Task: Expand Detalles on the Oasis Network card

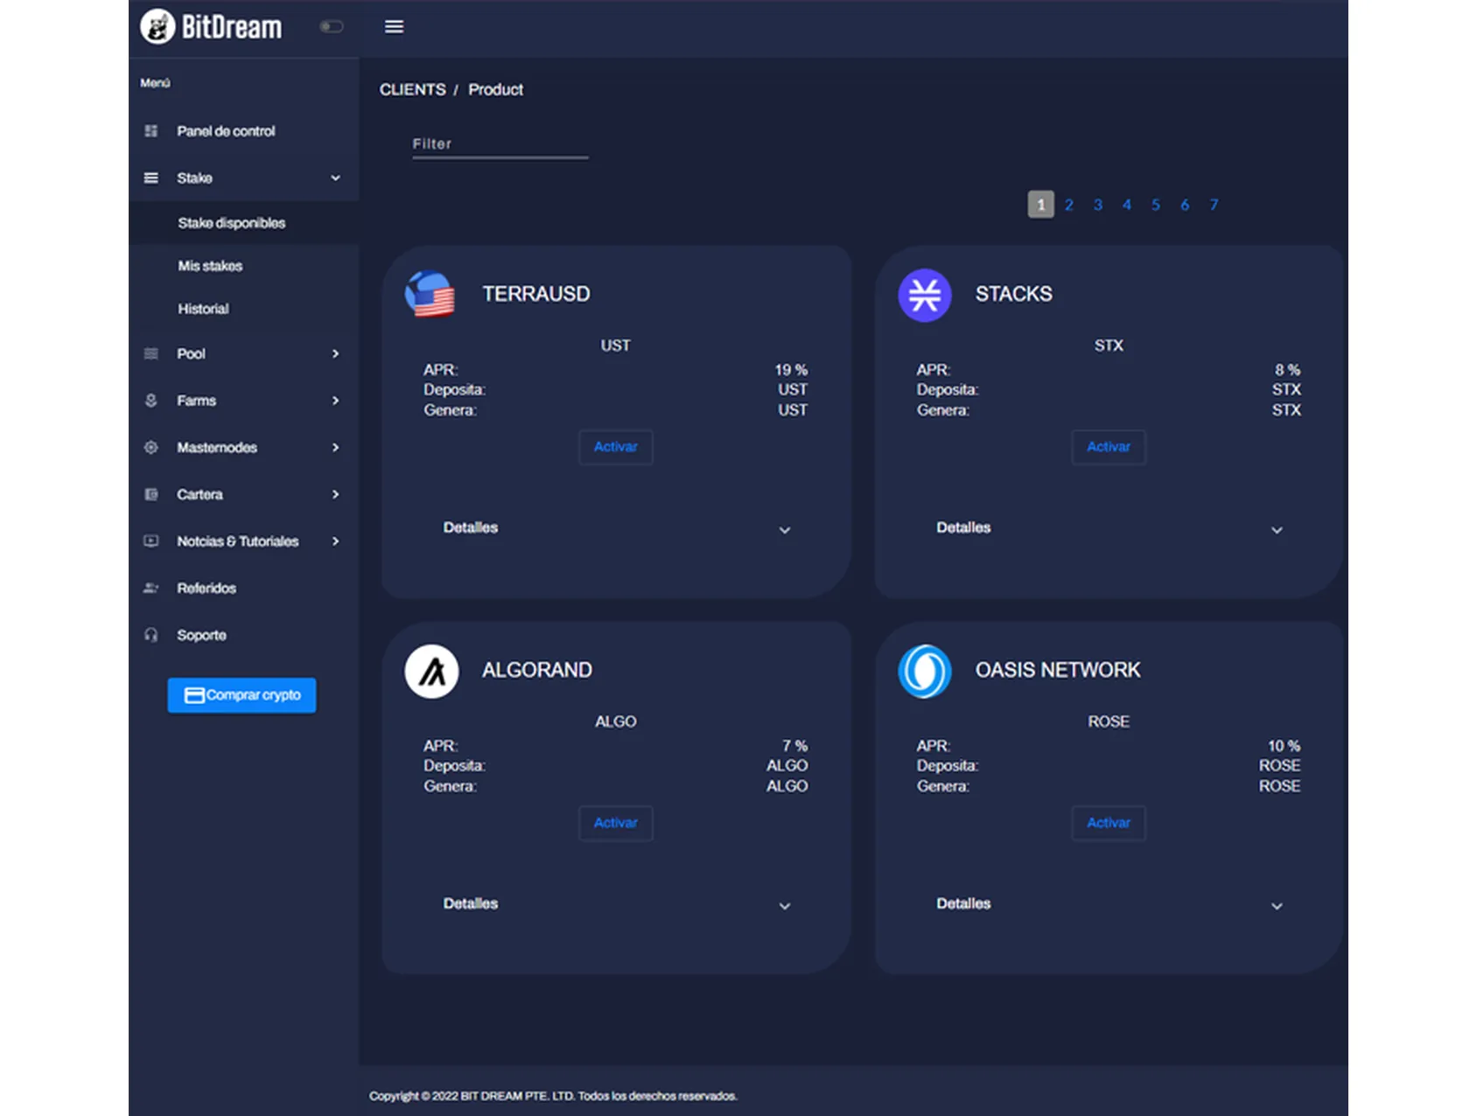Action: (x=1277, y=906)
